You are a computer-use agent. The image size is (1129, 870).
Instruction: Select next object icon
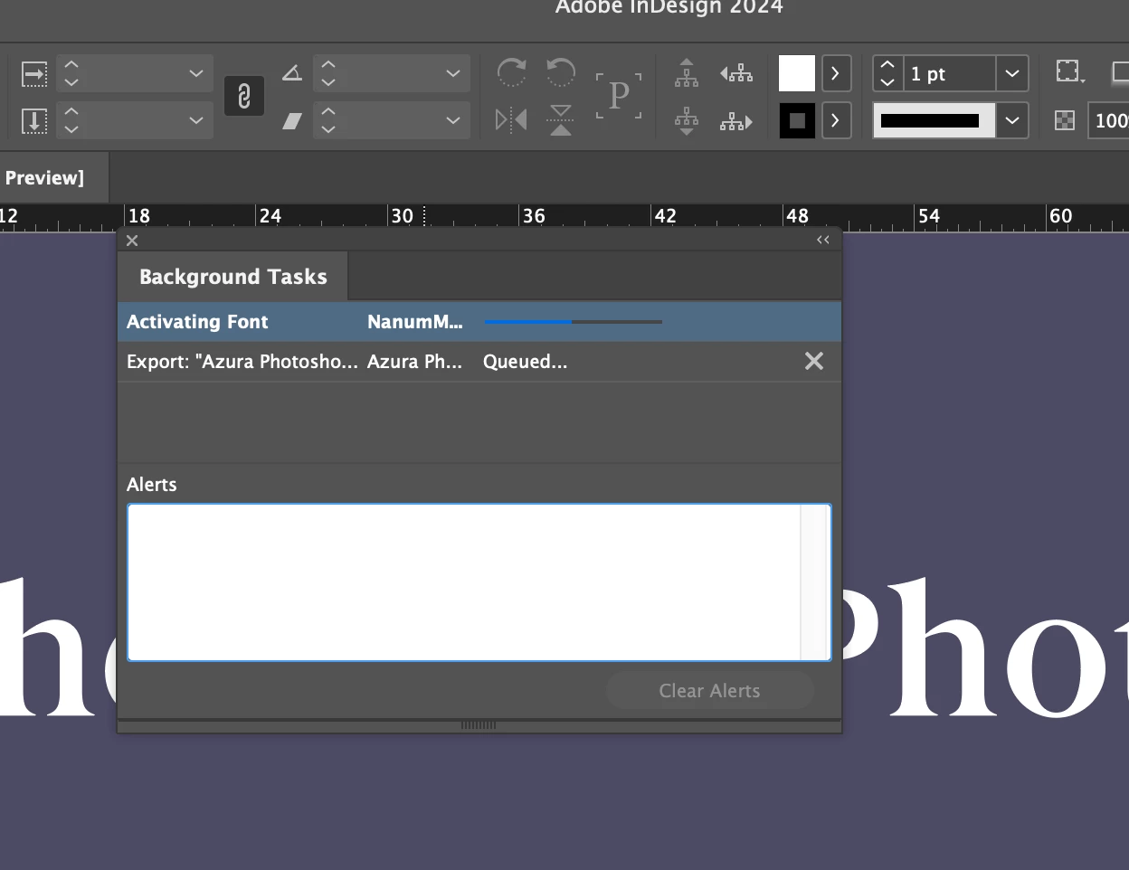(736, 120)
